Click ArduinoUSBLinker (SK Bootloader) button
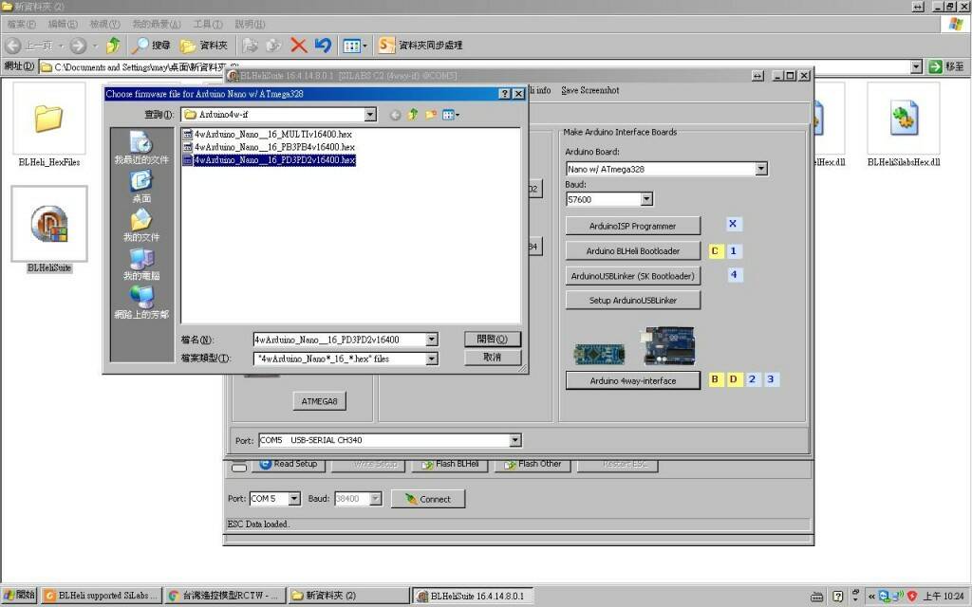This screenshot has width=972, height=607. click(x=633, y=276)
